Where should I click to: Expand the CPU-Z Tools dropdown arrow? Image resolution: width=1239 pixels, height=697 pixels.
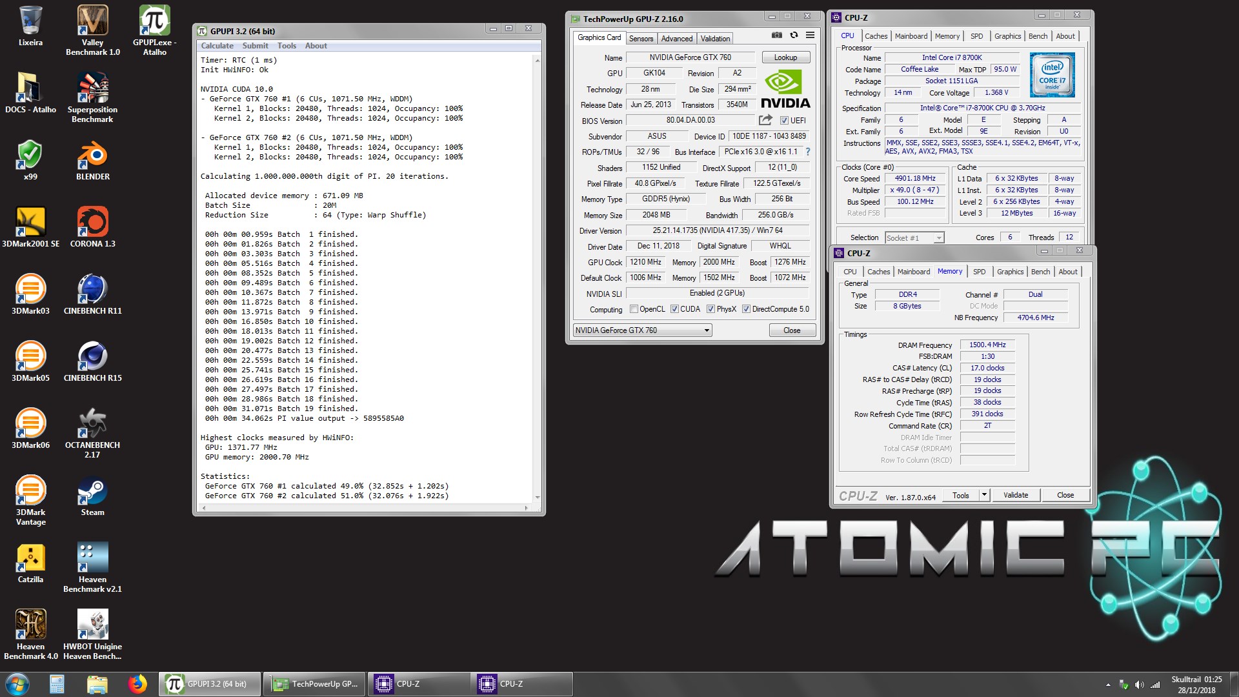pyautogui.click(x=984, y=495)
